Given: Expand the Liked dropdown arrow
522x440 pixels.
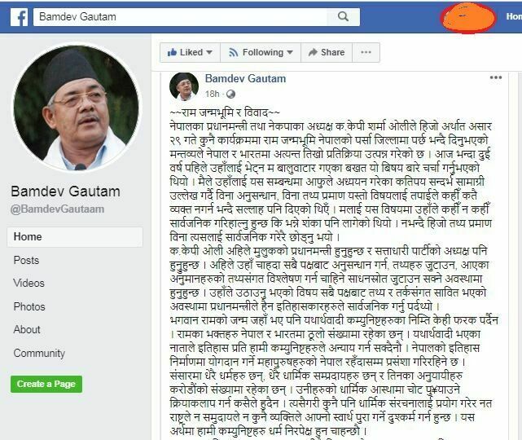Looking at the screenshot, I should tap(209, 52).
